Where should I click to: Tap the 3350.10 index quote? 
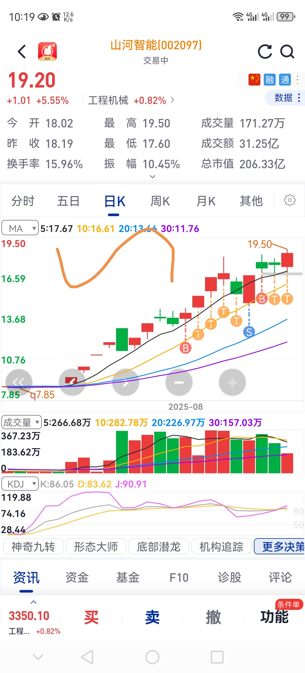[x=29, y=616]
